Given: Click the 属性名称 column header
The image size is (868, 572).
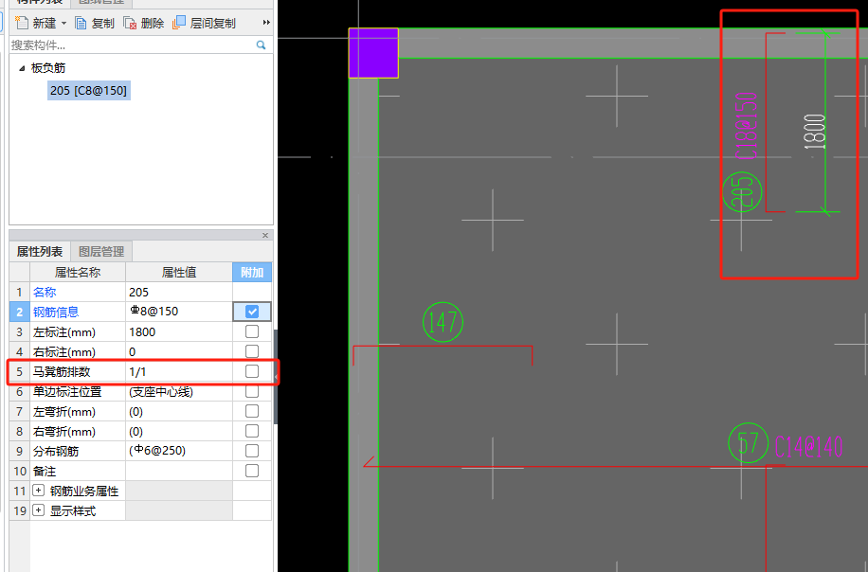Looking at the screenshot, I should 78,272.
